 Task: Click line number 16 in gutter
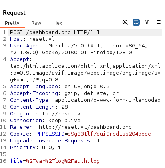point(3,161)
